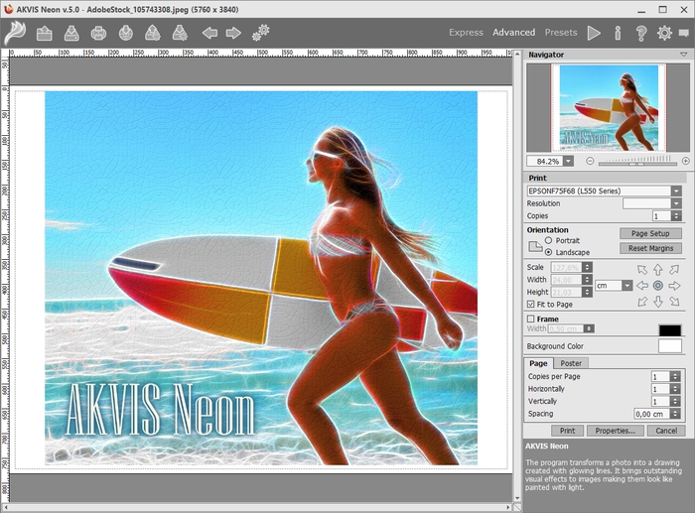The height and width of the screenshot is (513, 695).
Task: Open program info icon
Action: 618,33
